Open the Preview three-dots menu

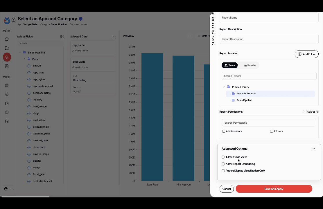pyautogui.click(x=190, y=36)
